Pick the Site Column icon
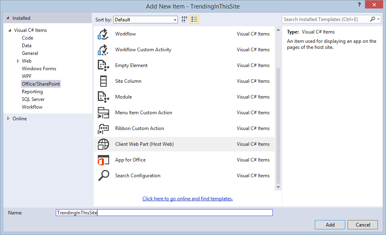Screen dimensions: 386x235 coord(103,81)
